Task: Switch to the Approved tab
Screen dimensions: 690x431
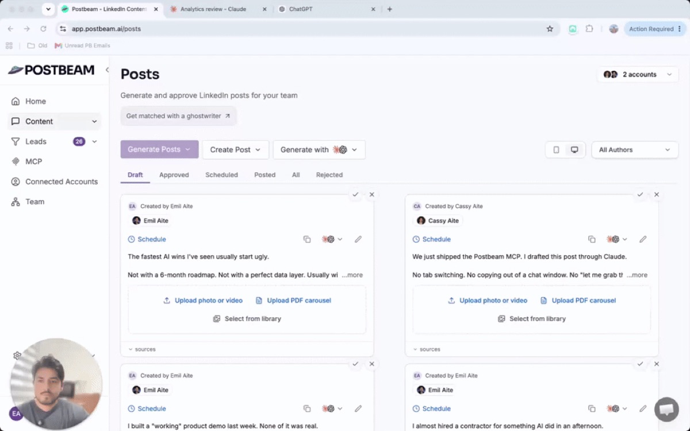Action: tap(174, 175)
